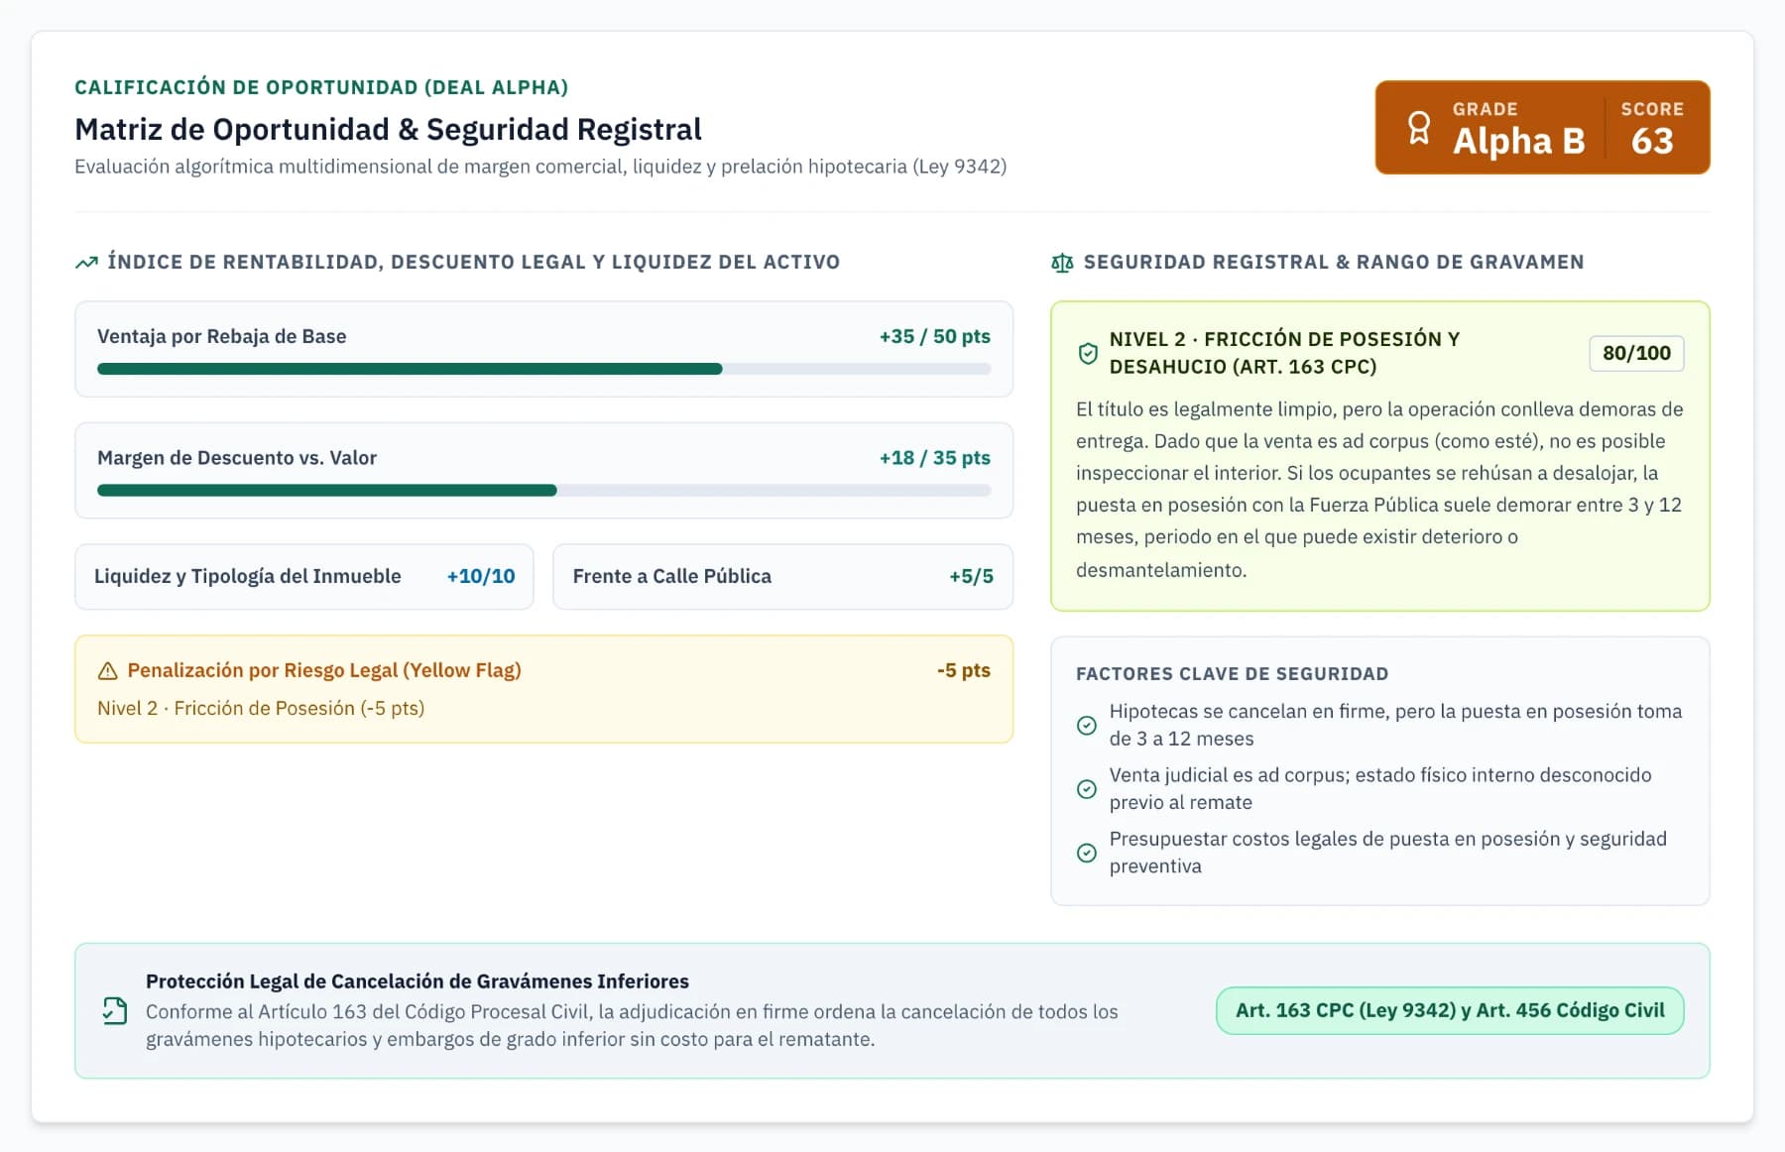This screenshot has height=1152, width=1785.
Task: Click the +18 / 35 pts value
Action: pyautogui.click(x=934, y=457)
